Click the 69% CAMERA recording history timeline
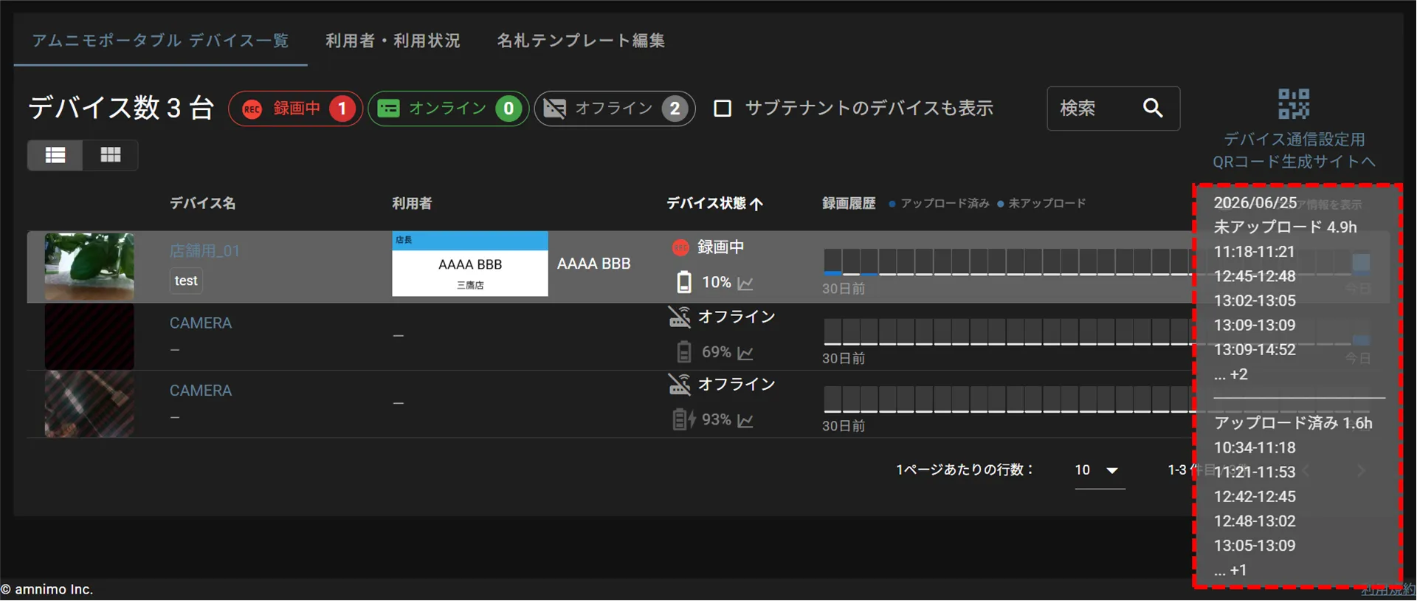The width and height of the screenshot is (1417, 601). click(1097, 332)
